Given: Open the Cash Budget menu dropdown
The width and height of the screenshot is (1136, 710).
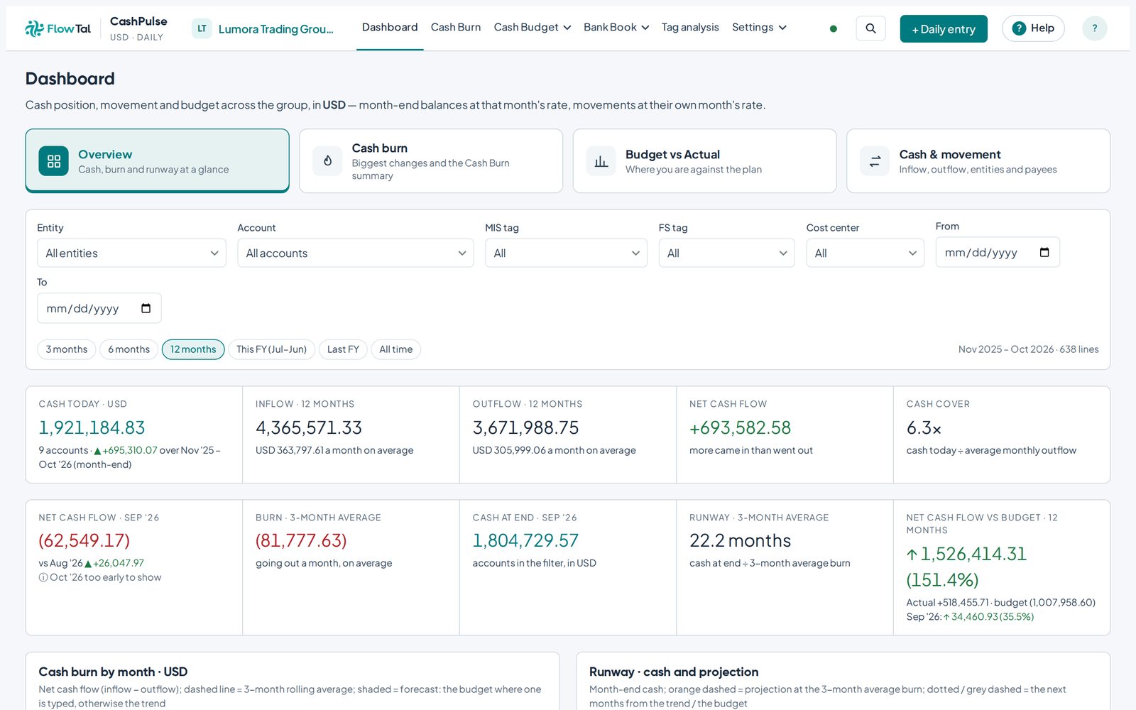Looking at the screenshot, I should (532, 27).
